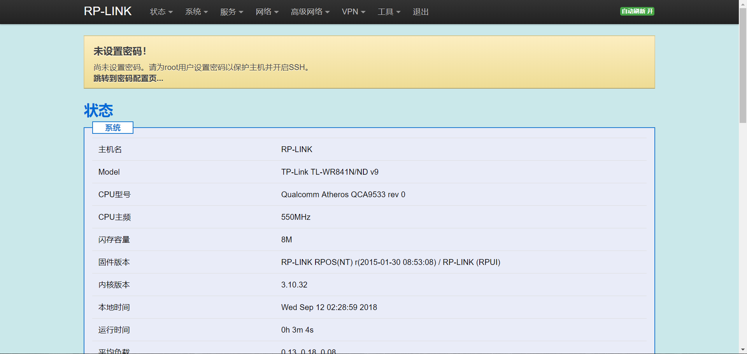Click the page scrollbar thumb
Viewport: 747px width, 354px height.
[743, 65]
